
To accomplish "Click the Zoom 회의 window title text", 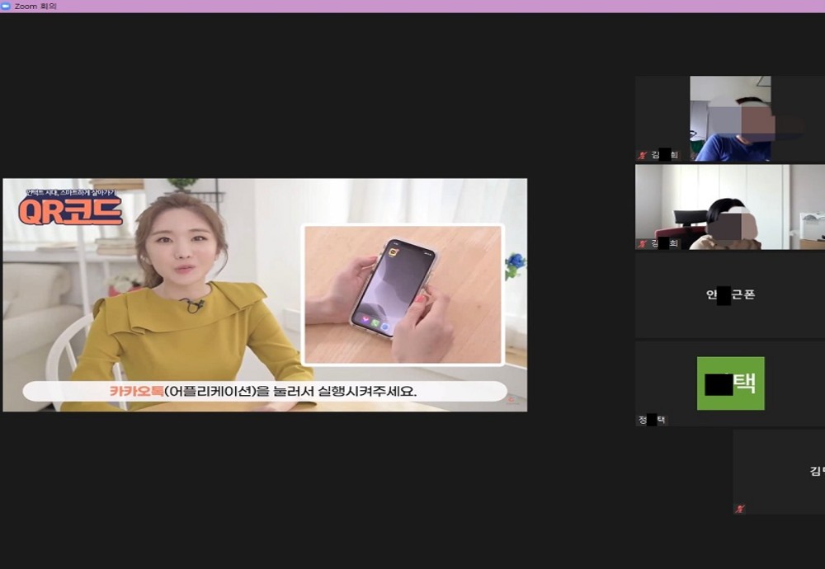I will pos(35,6).
